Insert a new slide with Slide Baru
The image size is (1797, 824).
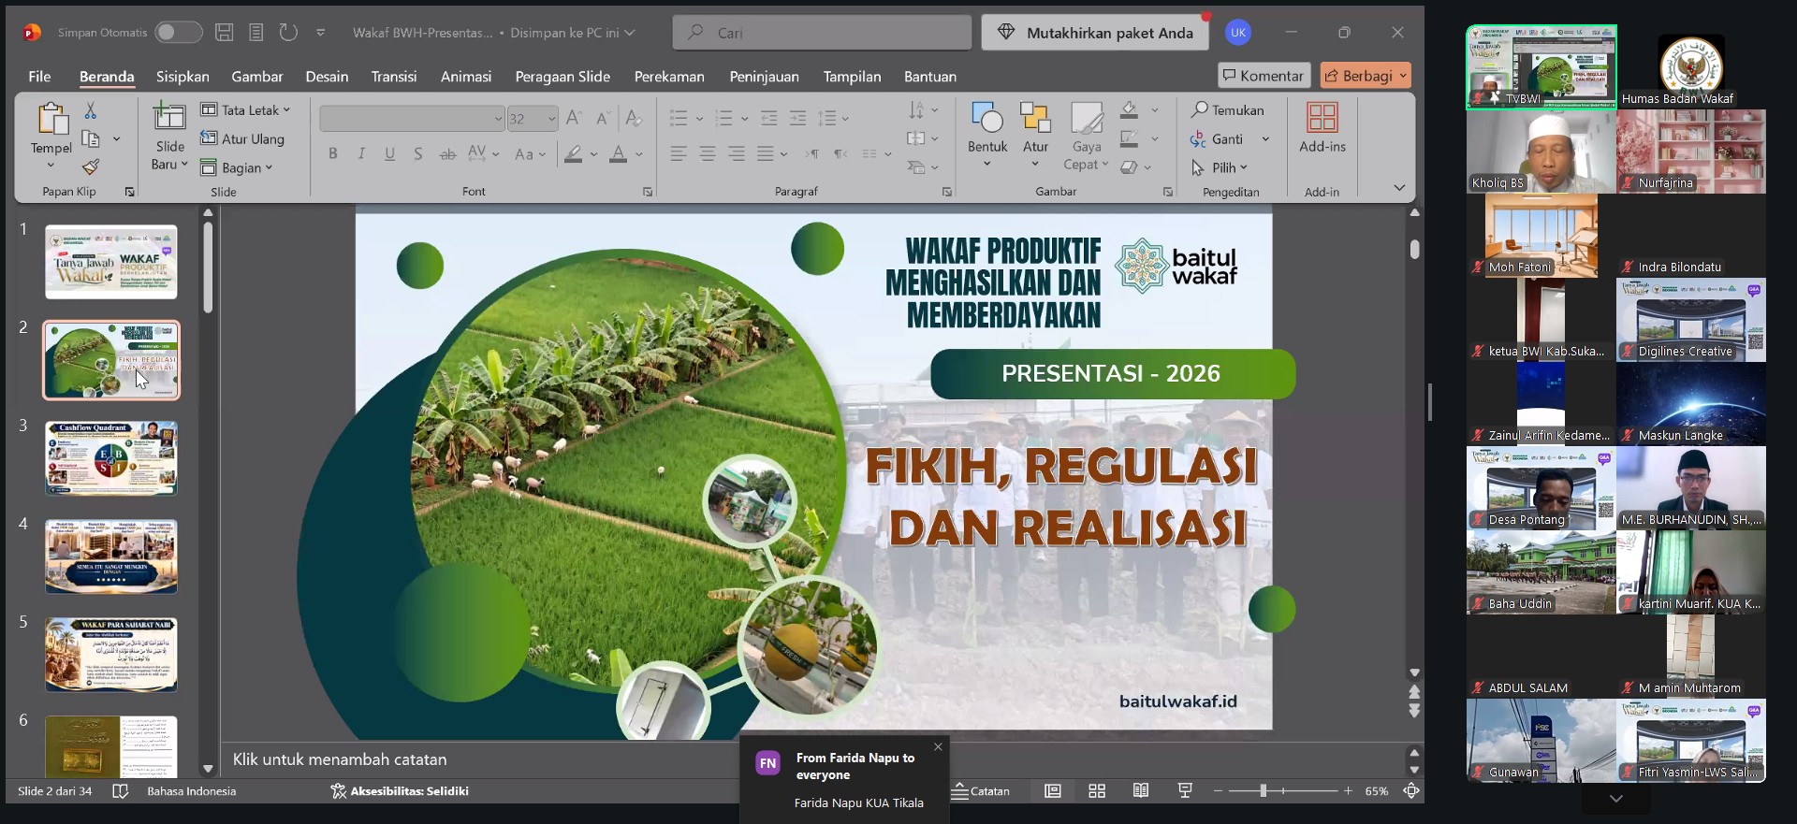tap(169, 137)
